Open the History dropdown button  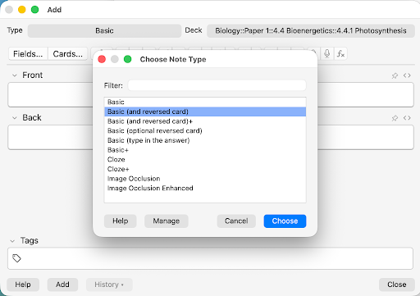[x=109, y=285]
